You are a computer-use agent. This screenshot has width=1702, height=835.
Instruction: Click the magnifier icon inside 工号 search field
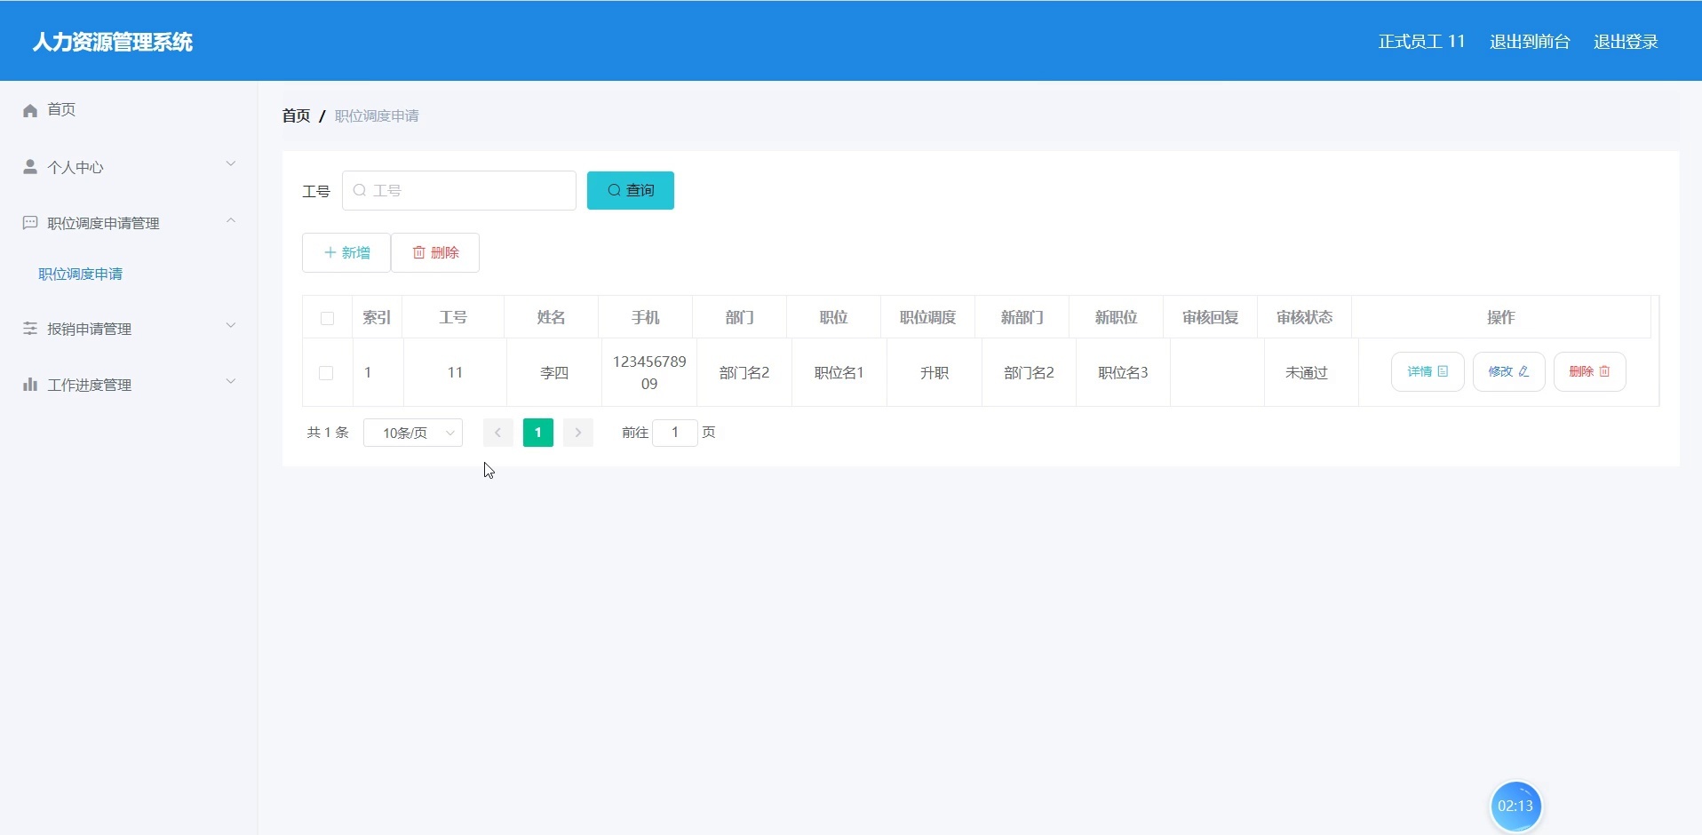[x=360, y=190]
